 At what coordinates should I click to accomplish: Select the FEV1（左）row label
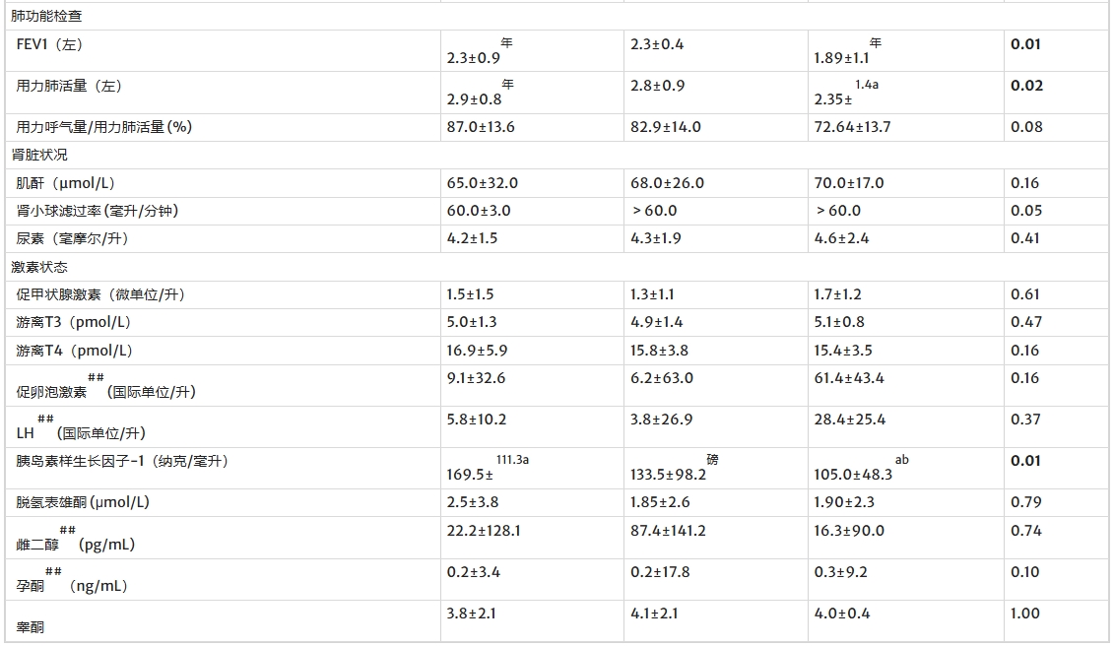56,44
